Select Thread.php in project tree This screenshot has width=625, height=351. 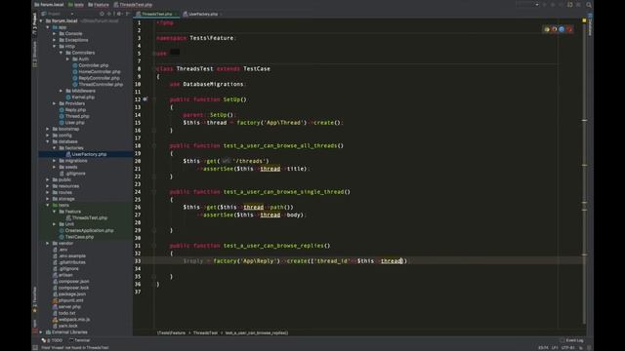pyautogui.click(x=77, y=116)
